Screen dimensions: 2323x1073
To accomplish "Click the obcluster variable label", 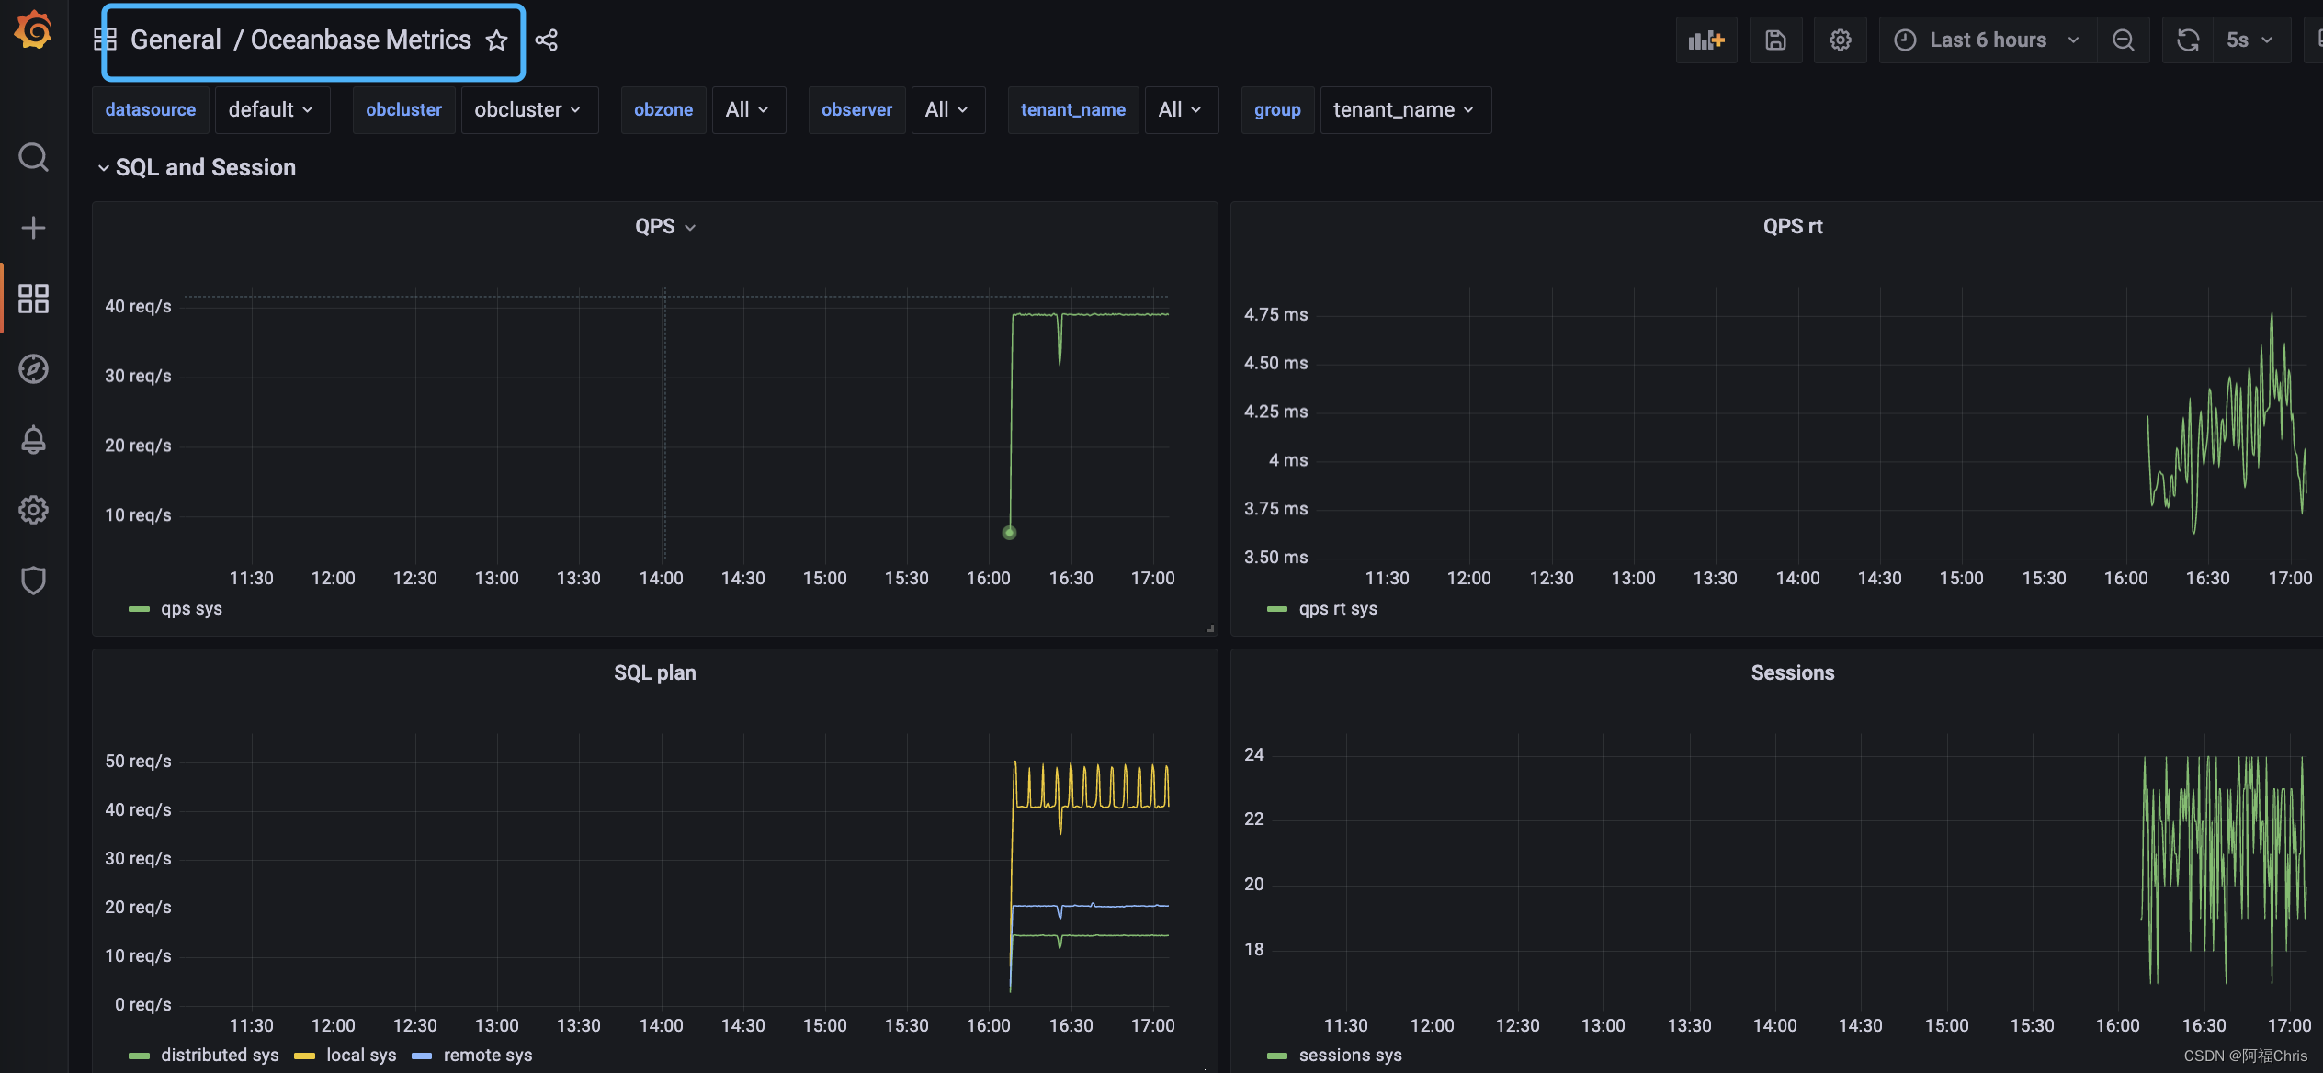I will (404, 110).
